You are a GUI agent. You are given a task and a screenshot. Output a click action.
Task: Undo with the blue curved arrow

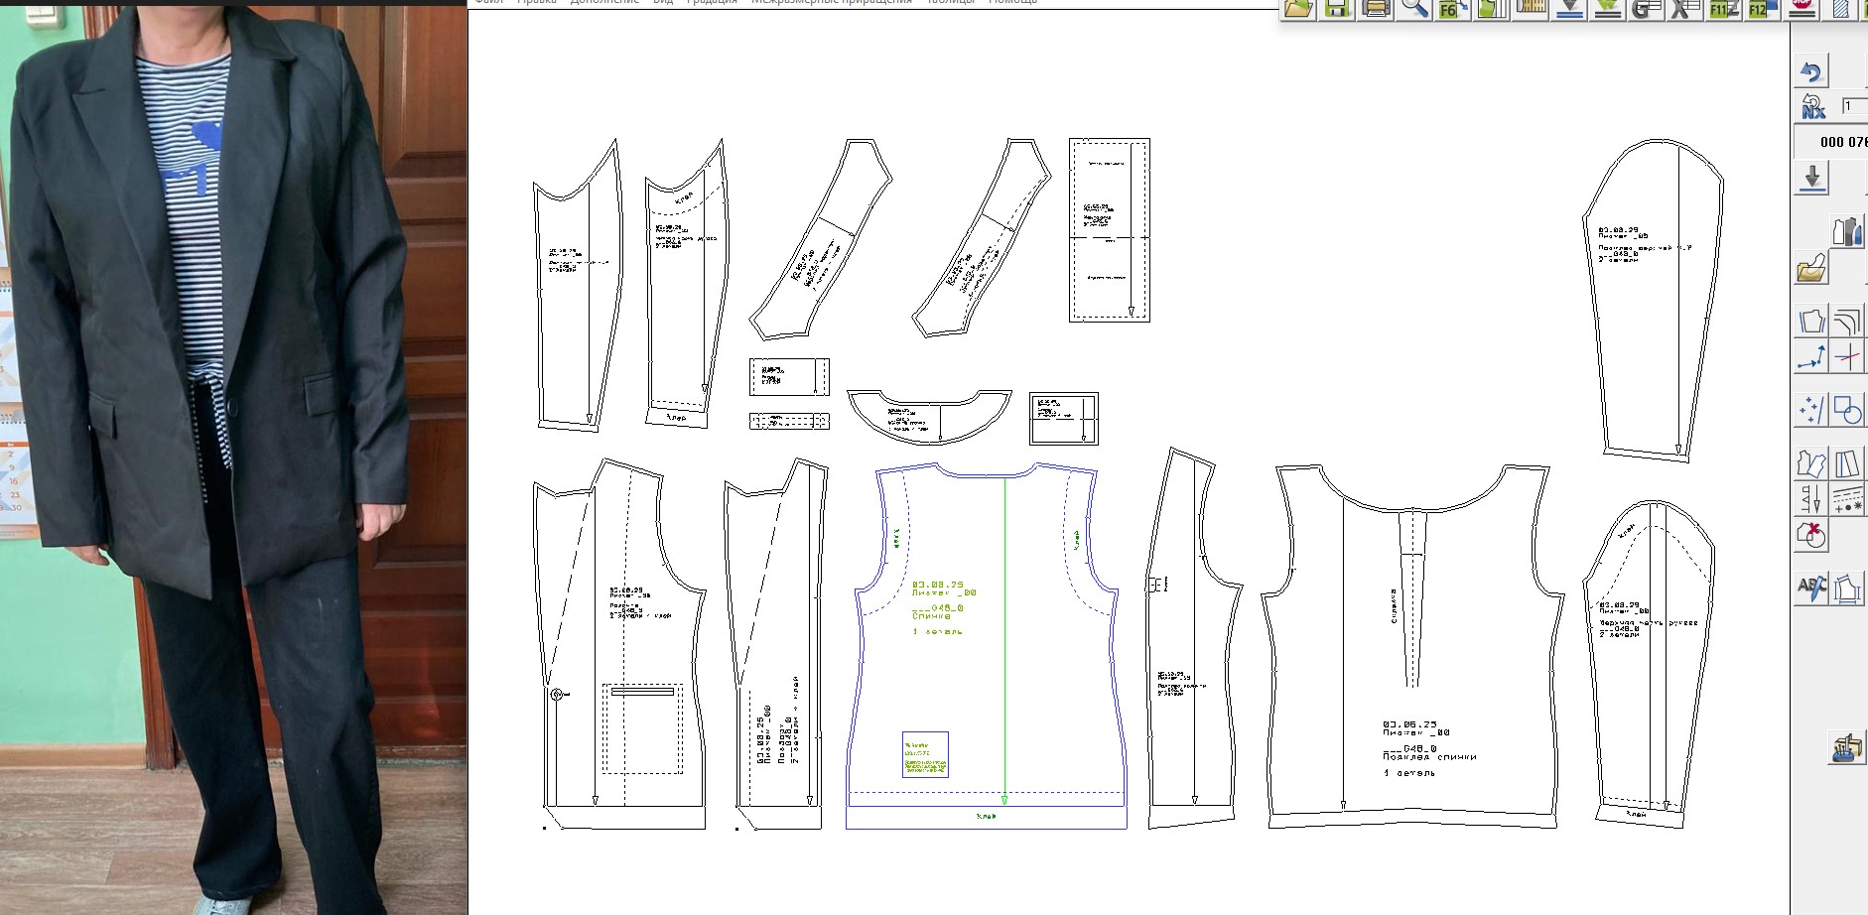pyautogui.click(x=1812, y=72)
